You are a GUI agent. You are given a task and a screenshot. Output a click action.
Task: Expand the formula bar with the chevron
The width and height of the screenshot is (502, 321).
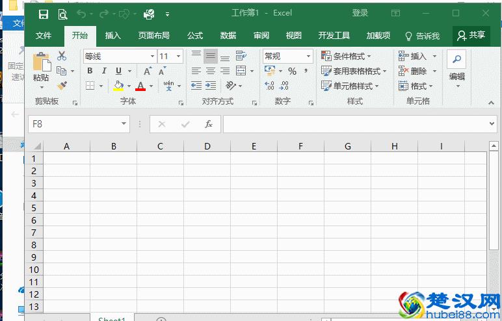point(492,123)
